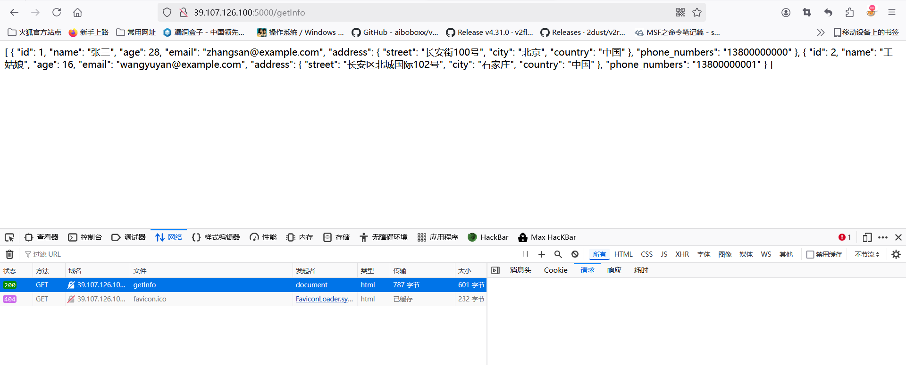The width and height of the screenshot is (906, 365).
Task: Follow the FaviconLoader.sys initiator link
Action: coord(324,299)
